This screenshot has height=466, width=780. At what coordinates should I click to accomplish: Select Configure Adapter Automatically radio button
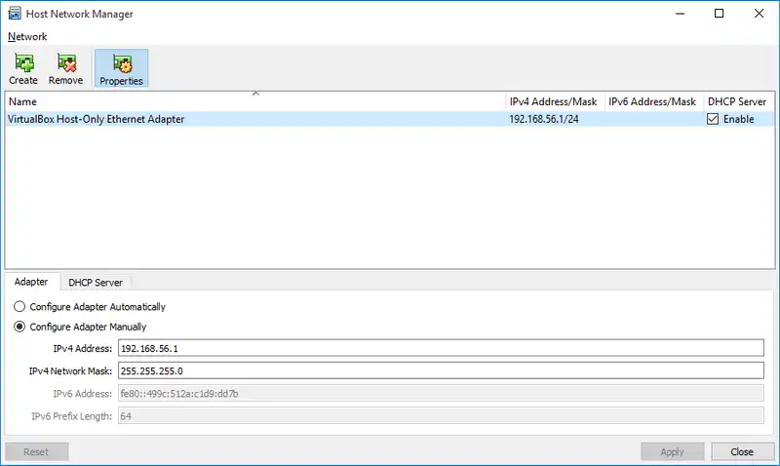(19, 307)
